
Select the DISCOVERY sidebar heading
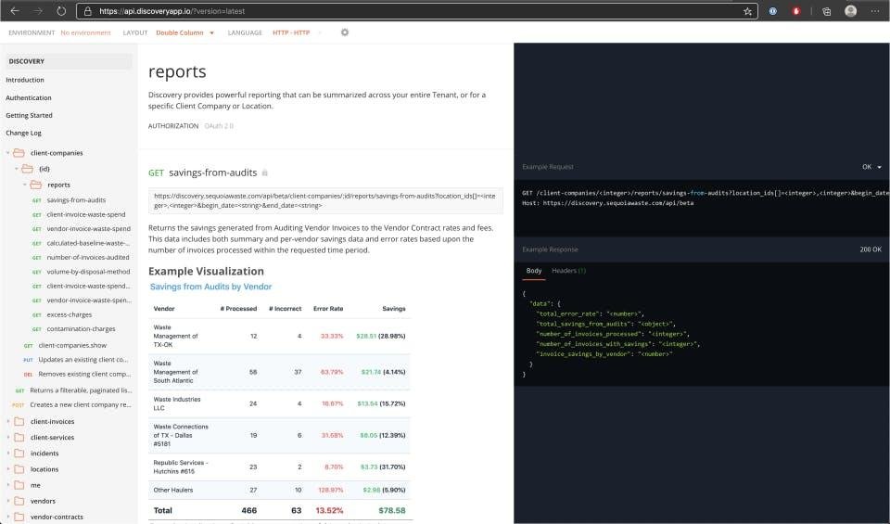coord(69,61)
